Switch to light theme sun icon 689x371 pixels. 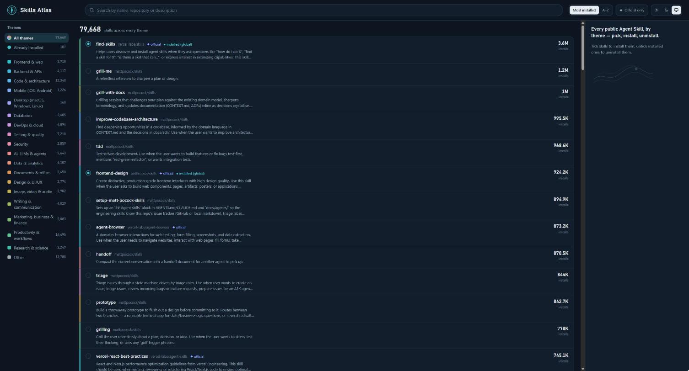pyautogui.click(x=657, y=10)
